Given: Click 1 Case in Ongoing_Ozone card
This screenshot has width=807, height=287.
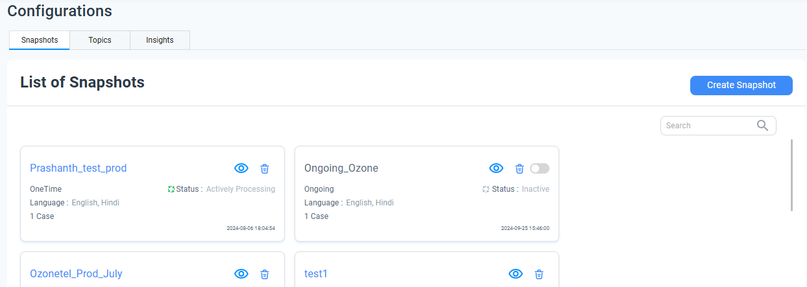Looking at the screenshot, I should point(317,216).
